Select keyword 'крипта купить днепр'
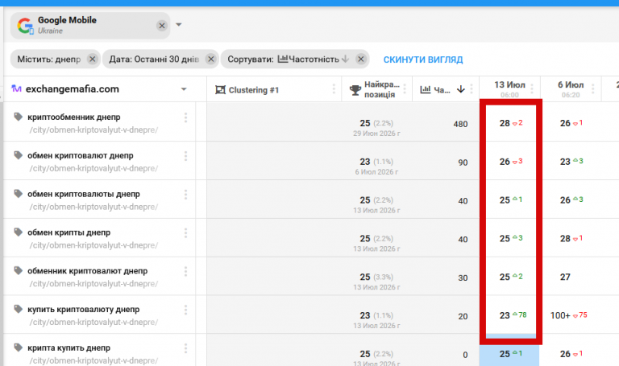The image size is (619, 366). point(69,347)
